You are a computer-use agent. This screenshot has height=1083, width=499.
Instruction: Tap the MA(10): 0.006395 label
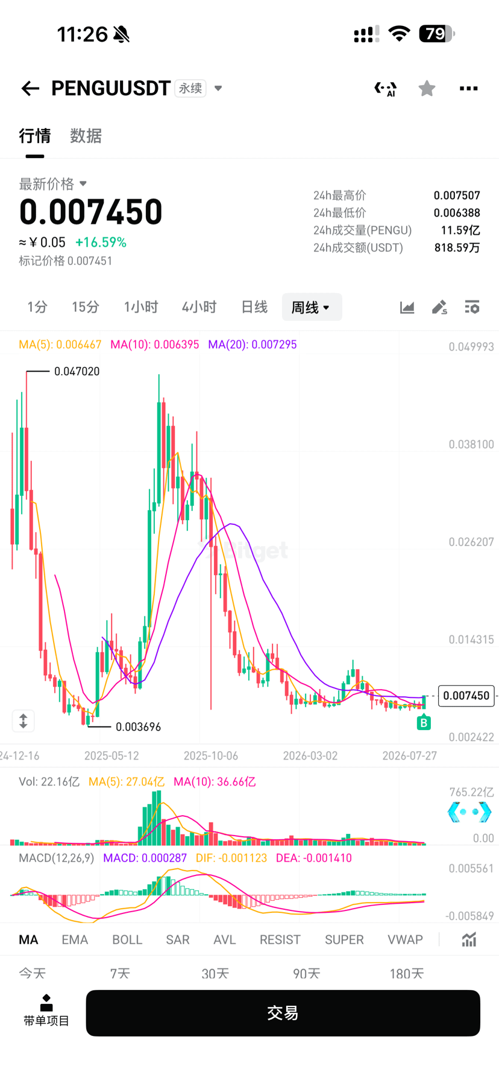tap(155, 345)
